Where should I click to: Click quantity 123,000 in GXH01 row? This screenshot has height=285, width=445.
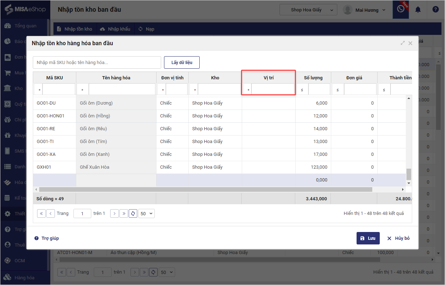tap(313, 167)
